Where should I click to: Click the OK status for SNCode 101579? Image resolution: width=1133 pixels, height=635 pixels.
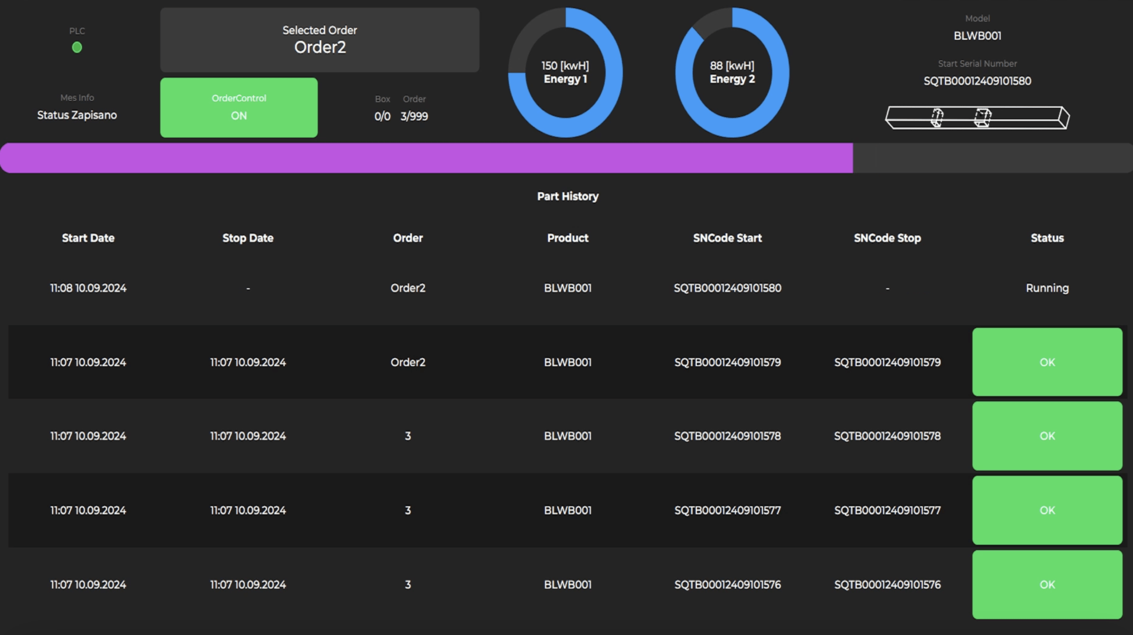[x=1047, y=362]
